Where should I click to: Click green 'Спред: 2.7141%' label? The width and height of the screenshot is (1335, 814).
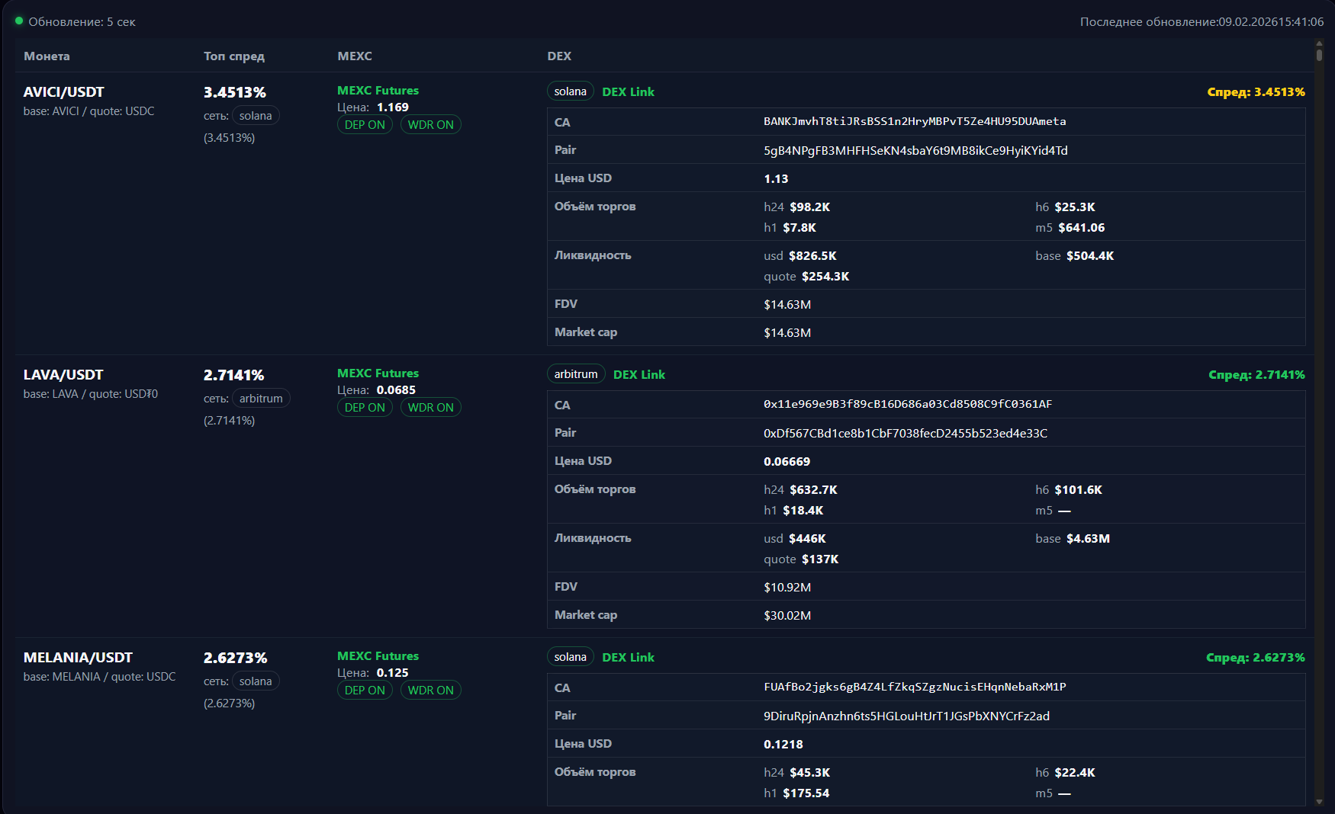pos(1256,375)
